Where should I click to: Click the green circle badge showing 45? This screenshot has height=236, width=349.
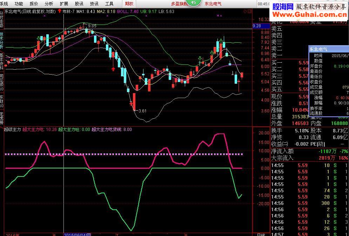point(193,3)
